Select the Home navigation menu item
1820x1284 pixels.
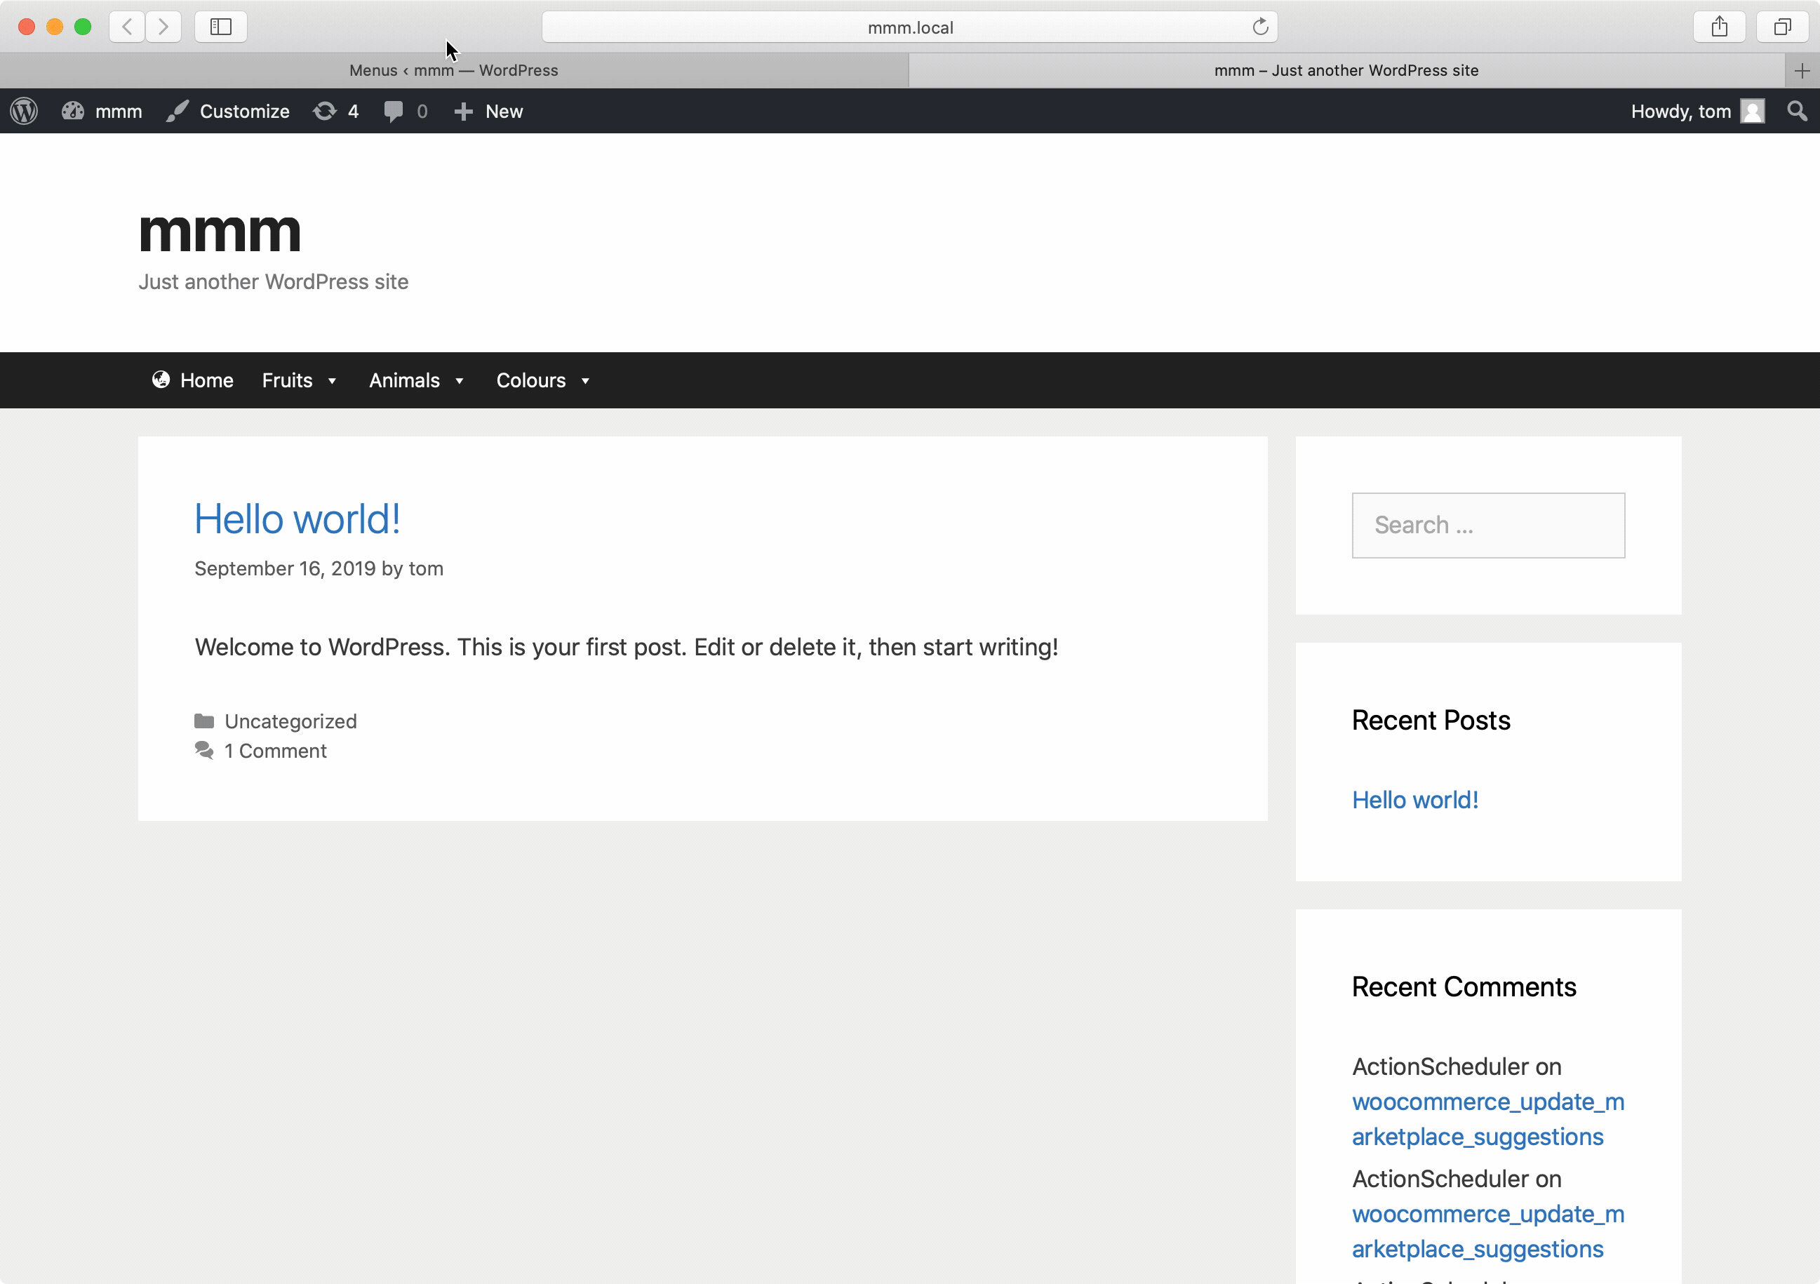tap(193, 380)
